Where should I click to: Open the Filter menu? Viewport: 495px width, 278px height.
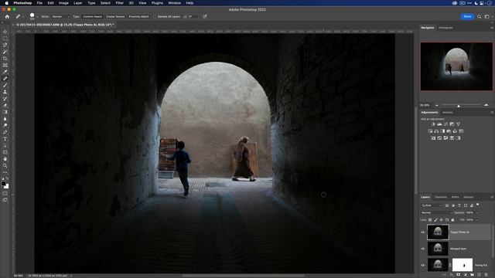[x=119, y=3]
